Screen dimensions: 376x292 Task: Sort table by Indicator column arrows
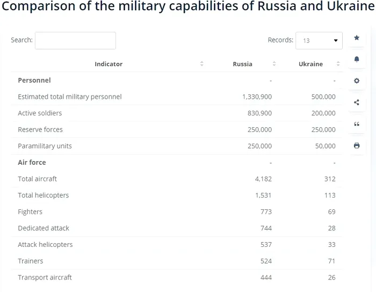coord(202,64)
